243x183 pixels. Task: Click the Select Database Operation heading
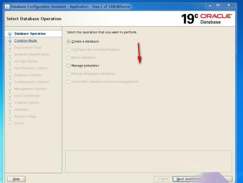pyautogui.click(x=34, y=19)
